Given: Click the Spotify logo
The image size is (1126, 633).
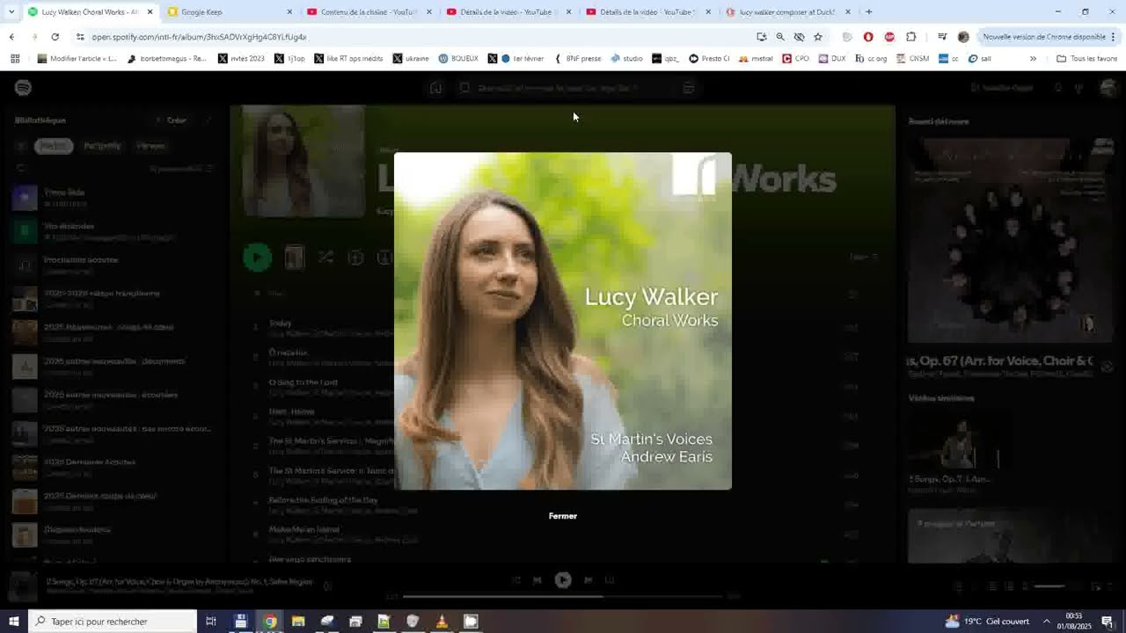Looking at the screenshot, I should 24,88.
